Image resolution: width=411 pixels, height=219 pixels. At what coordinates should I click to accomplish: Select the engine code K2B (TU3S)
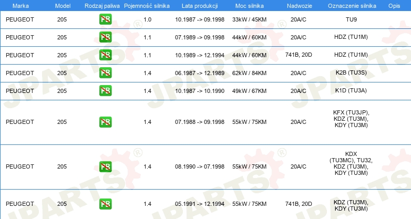tap(351, 72)
